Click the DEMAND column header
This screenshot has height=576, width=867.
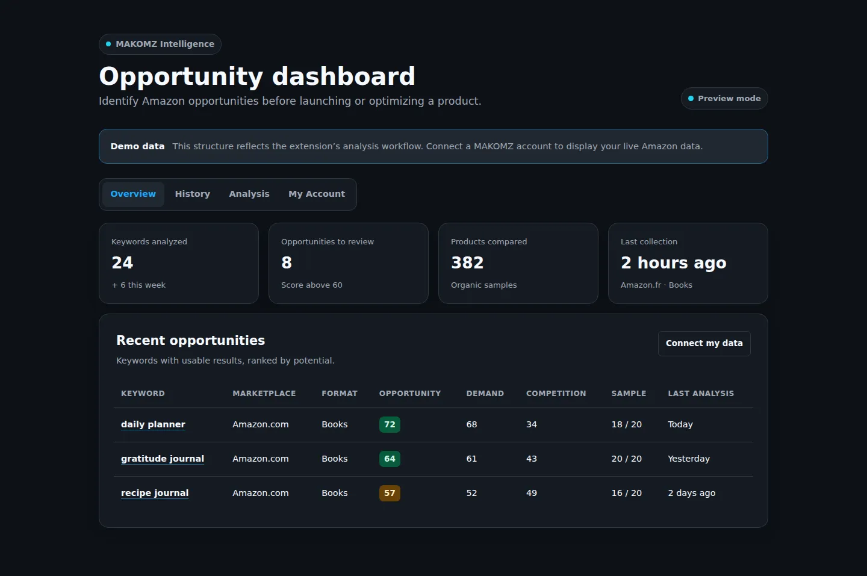point(485,394)
